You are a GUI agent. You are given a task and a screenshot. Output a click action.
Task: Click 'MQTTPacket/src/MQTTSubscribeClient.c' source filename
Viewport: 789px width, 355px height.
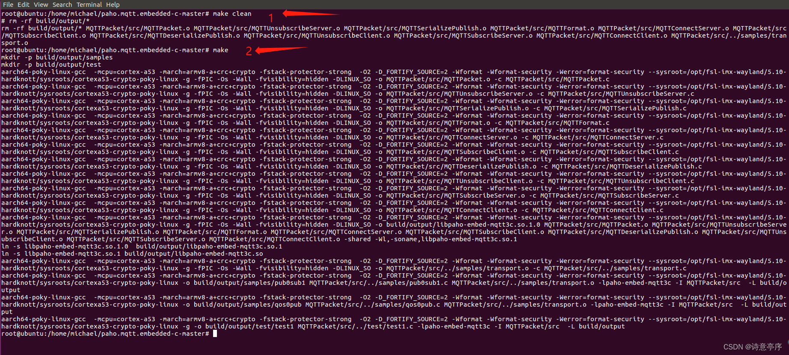pos(610,152)
